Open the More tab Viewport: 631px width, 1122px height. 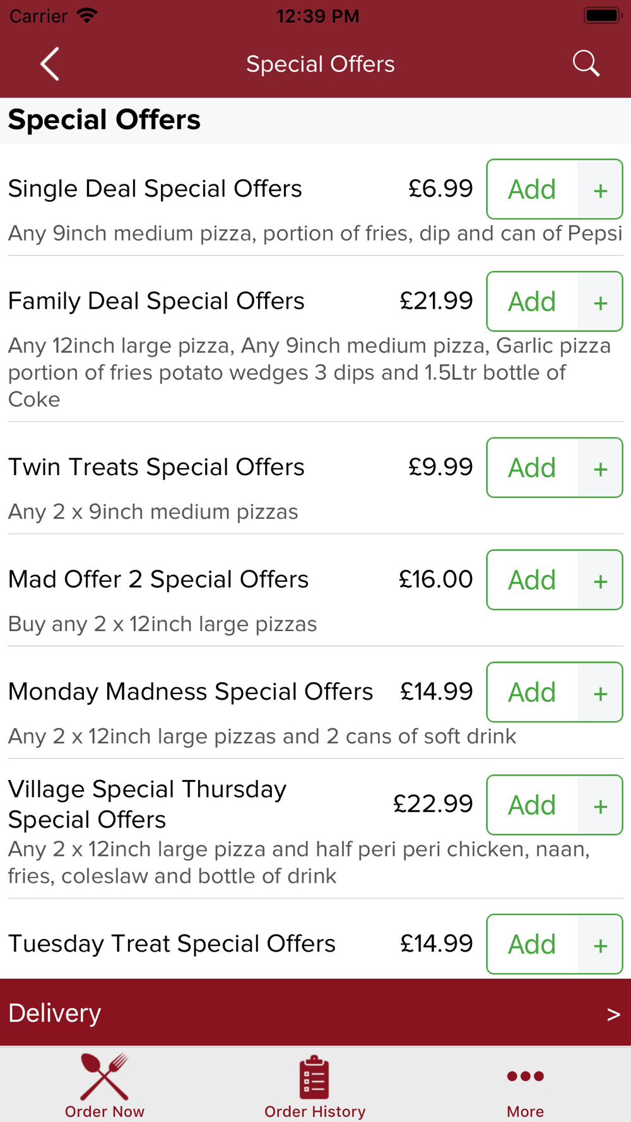pos(525,1086)
